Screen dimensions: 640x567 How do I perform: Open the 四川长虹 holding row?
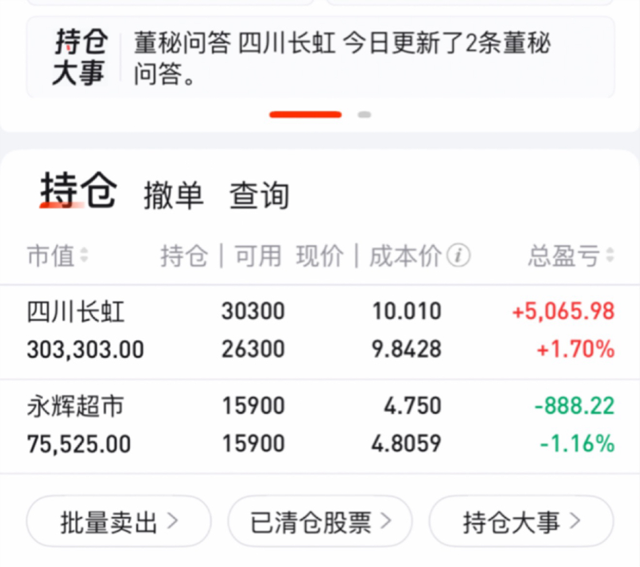(x=320, y=331)
